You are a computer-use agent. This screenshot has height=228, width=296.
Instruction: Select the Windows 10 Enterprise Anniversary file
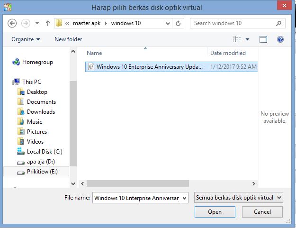point(171,67)
